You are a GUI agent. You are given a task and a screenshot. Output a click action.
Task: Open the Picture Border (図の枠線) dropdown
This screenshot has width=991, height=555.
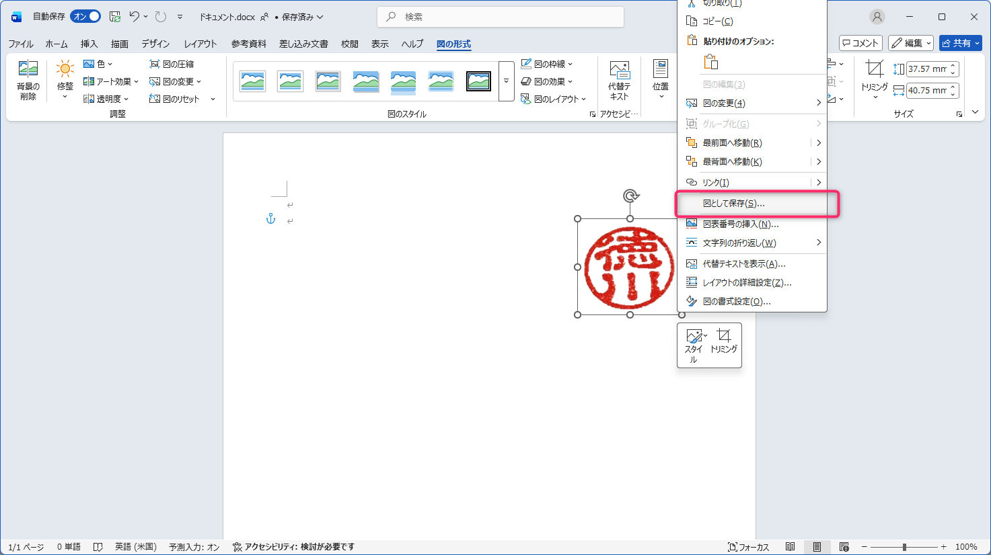point(547,64)
